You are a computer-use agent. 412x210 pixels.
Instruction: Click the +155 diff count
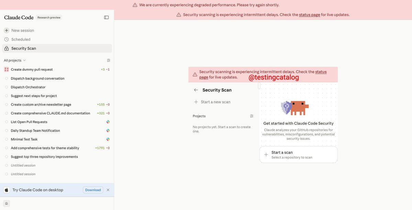(x=101, y=105)
